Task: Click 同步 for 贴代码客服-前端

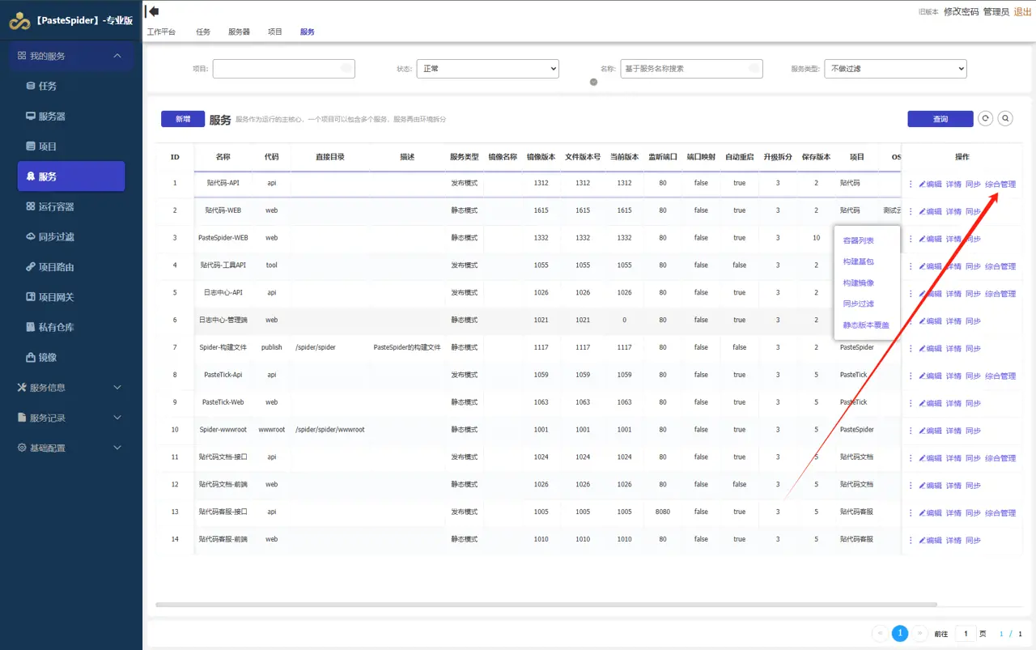Action: click(973, 540)
